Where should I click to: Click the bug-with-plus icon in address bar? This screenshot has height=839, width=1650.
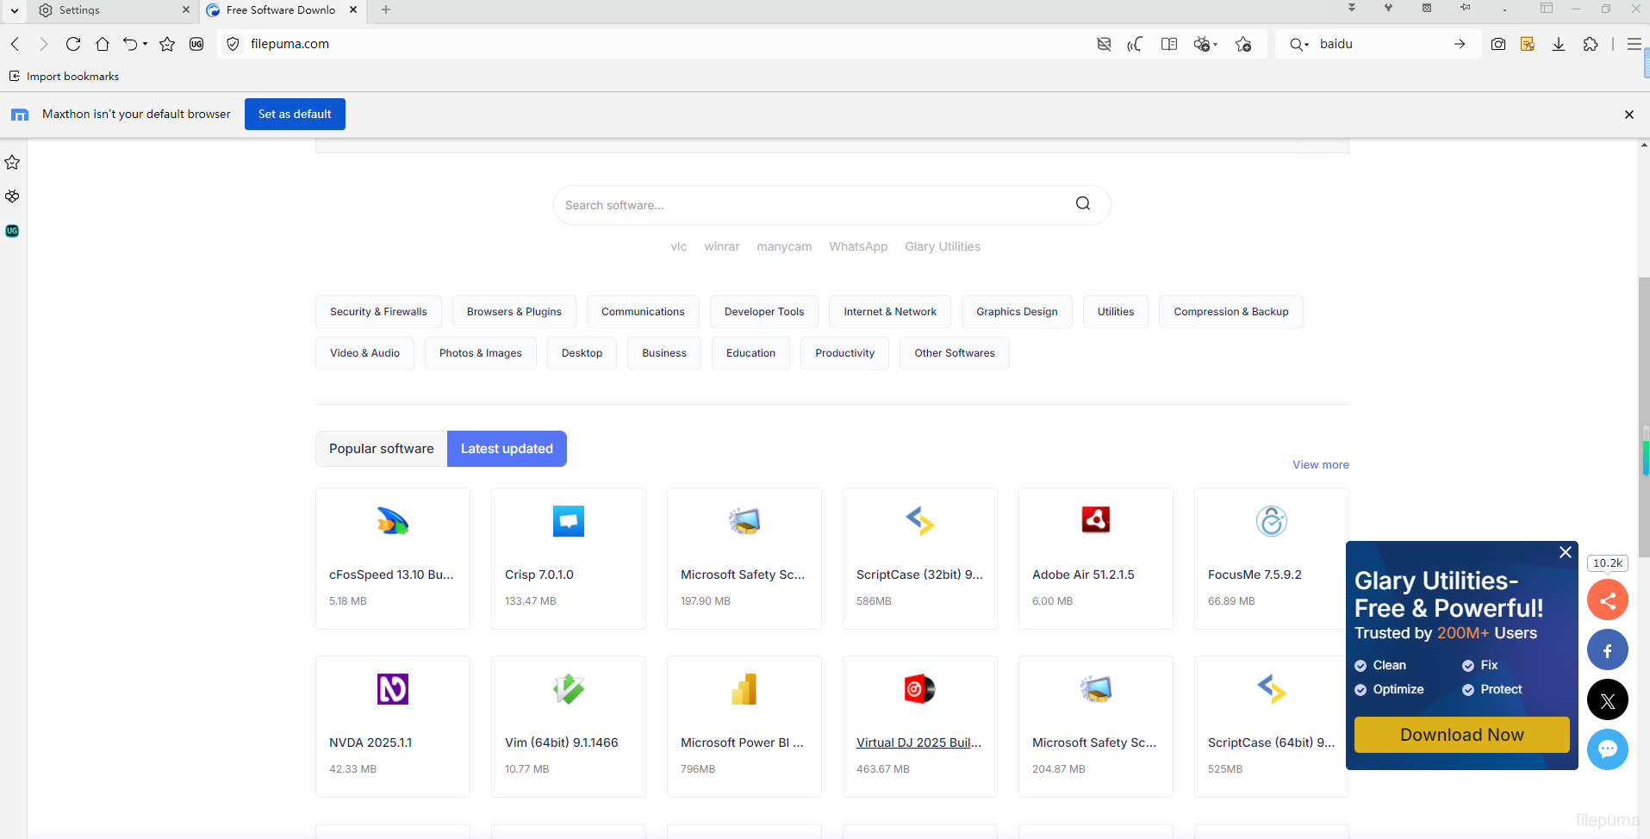pyautogui.click(x=1202, y=44)
